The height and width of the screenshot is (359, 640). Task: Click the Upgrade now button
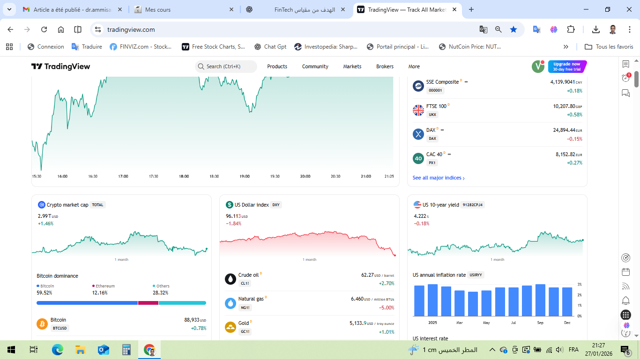pos(567,66)
